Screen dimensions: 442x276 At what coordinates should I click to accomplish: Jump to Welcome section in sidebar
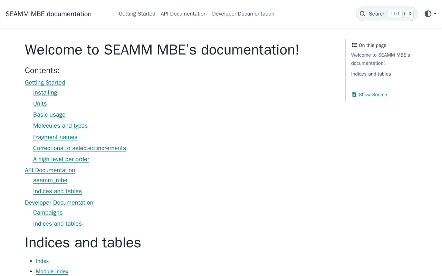(x=381, y=59)
